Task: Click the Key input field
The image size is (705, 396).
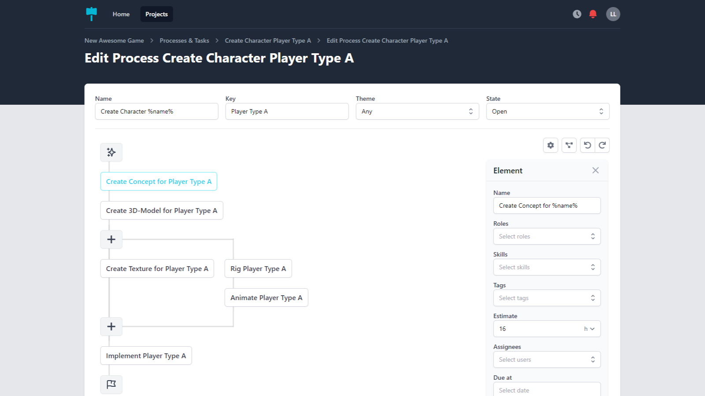Action: [x=287, y=111]
